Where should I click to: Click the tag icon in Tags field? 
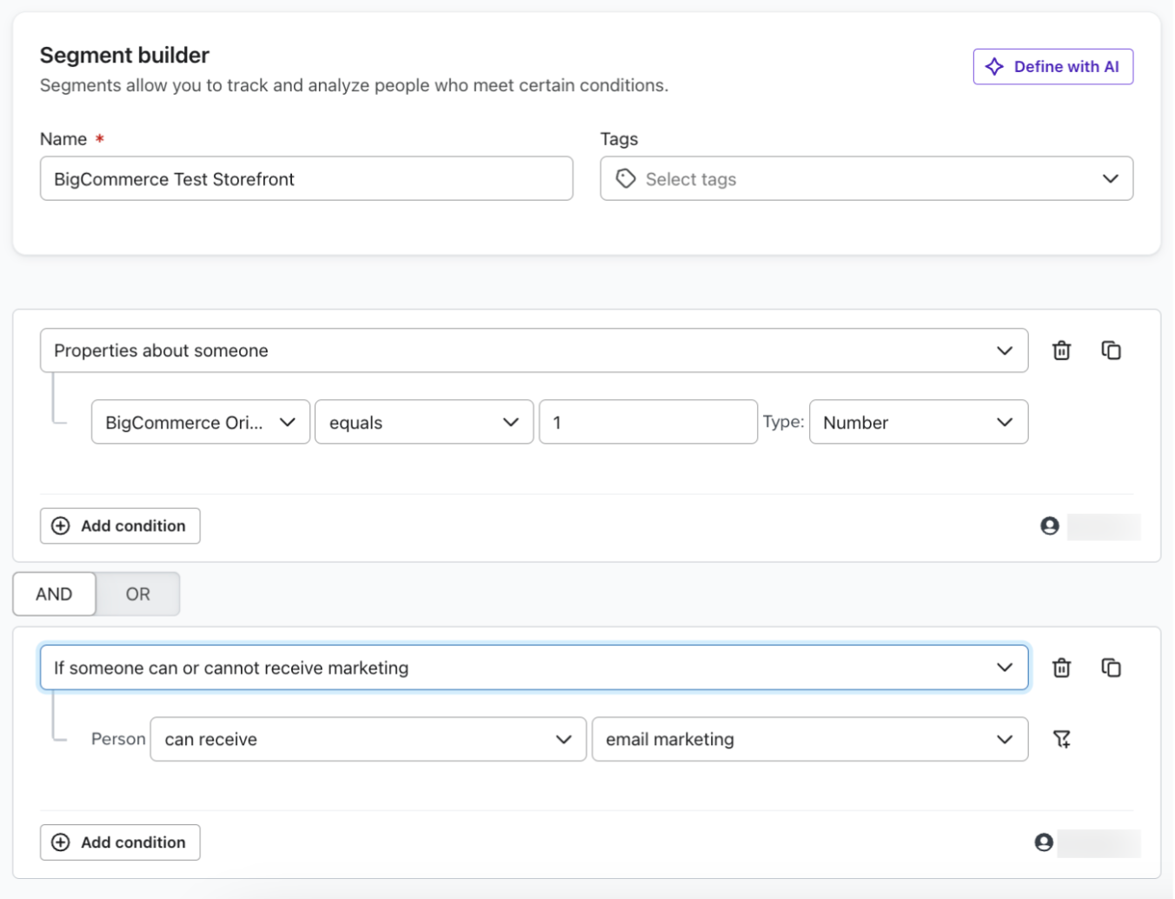click(x=626, y=179)
